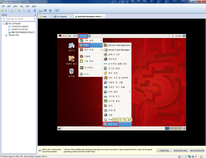Click the Remind Me Later button
Viewport: 206px width, 158px height.
coord(181,150)
